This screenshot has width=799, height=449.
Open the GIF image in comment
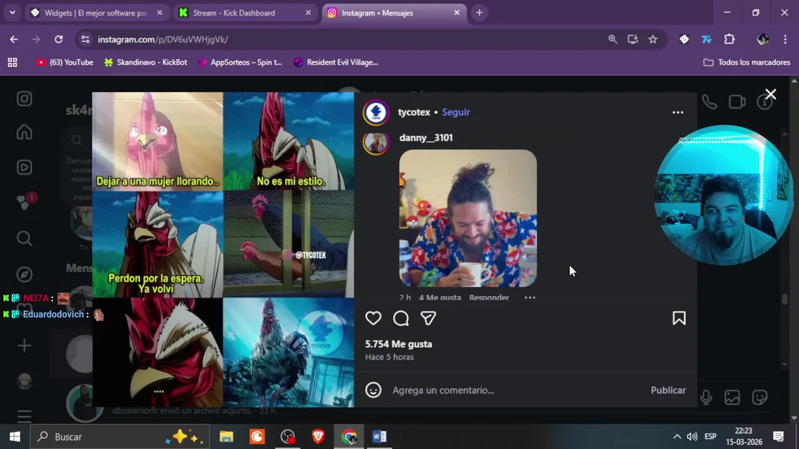click(468, 218)
